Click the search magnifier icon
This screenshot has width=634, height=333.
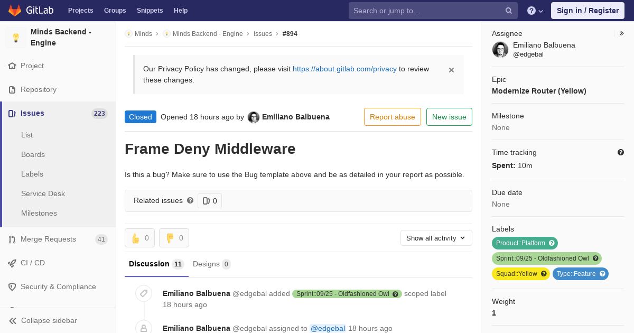pyautogui.click(x=509, y=11)
